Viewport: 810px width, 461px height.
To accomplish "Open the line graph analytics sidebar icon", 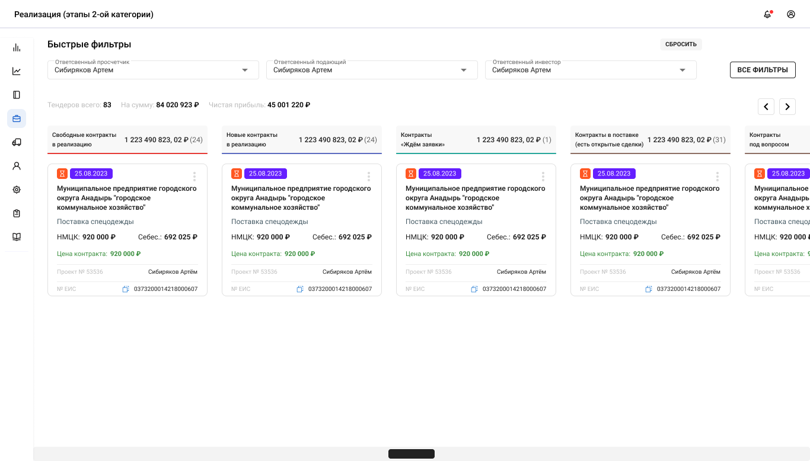I will pyautogui.click(x=17, y=71).
